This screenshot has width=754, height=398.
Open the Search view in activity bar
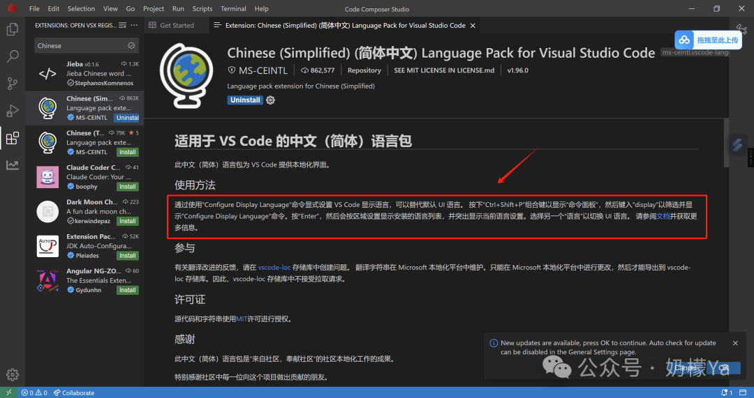(x=13, y=56)
